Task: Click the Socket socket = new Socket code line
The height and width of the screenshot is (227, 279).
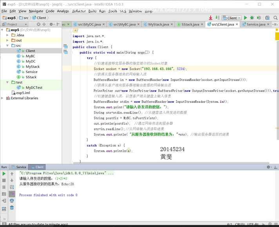Action: pyautogui.click(x=140, y=69)
